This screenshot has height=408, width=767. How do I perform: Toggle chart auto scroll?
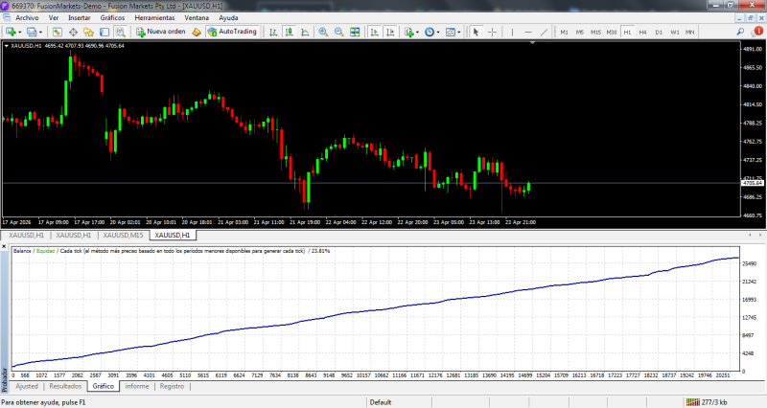pyautogui.click(x=374, y=32)
